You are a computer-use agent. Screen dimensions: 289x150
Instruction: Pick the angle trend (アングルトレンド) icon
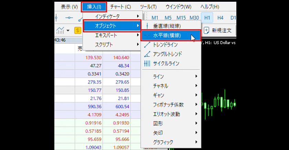tap(147, 54)
